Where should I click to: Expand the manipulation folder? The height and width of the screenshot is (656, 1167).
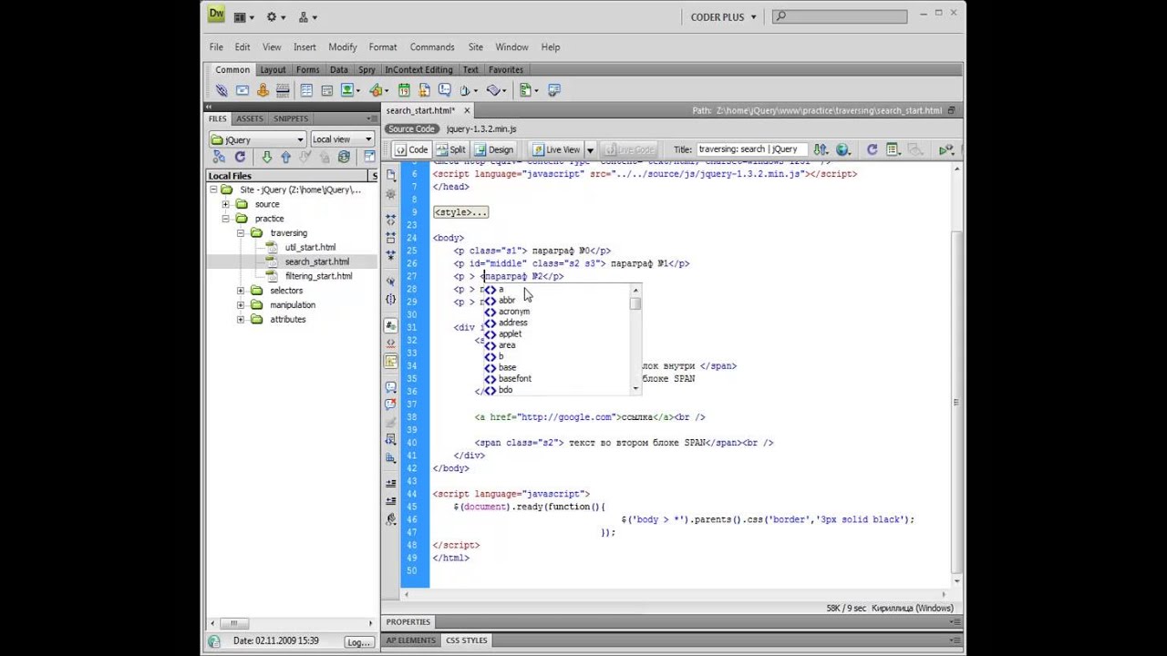(241, 305)
